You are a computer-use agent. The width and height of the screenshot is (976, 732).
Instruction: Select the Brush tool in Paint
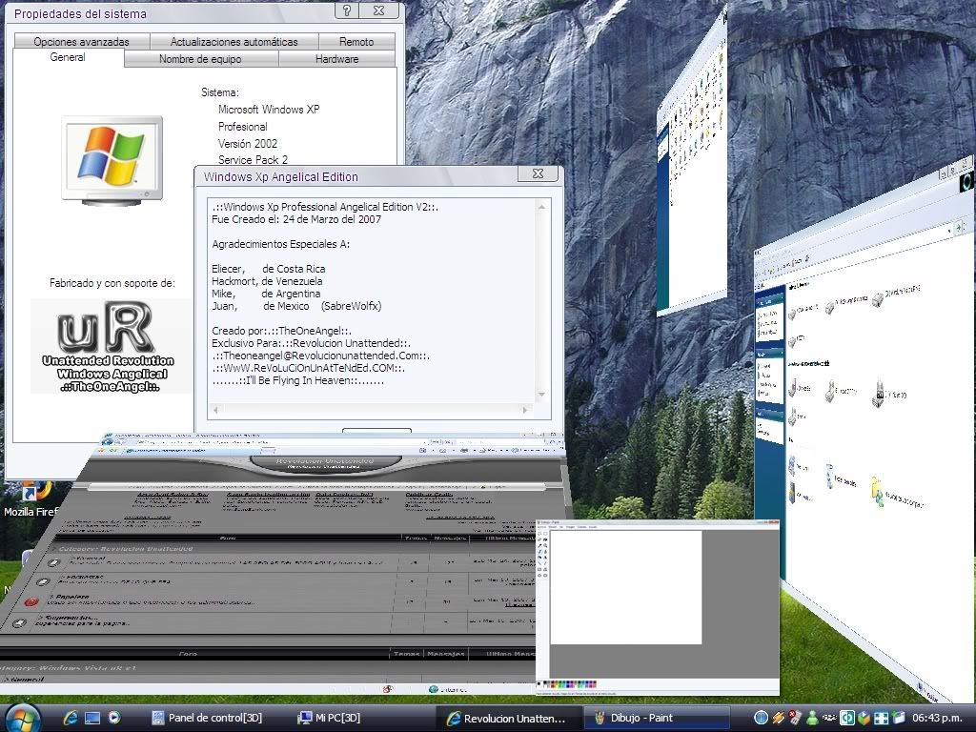(x=545, y=550)
